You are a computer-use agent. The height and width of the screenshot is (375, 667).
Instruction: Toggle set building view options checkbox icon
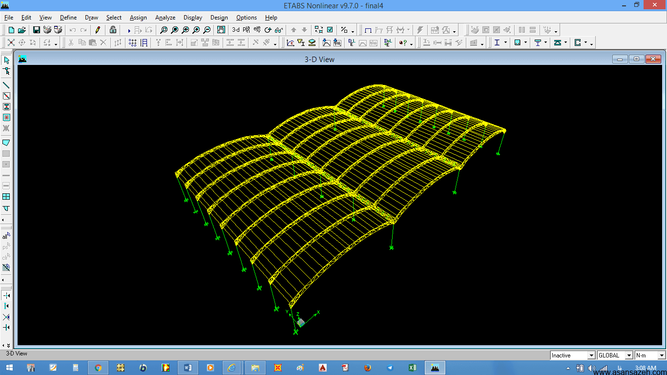pos(330,30)
